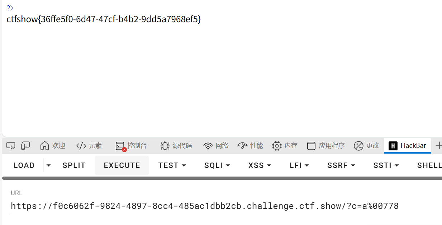The width and height of the screenshot is (442, 225).
Task: Open the Elements (元素) panel
Action: click(x=89, y=146)
